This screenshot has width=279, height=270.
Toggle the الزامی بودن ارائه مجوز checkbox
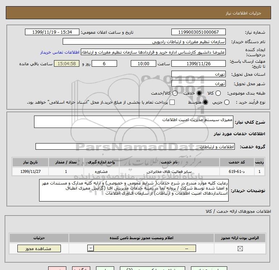(x=240, y=249)
